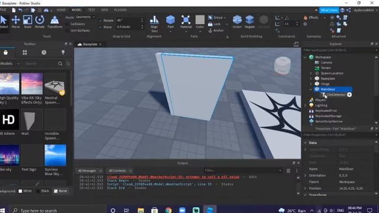Open the All Contexts filter dropdown
The height and width of the screenshot is (213, 379).
click(x=120, y=171)
